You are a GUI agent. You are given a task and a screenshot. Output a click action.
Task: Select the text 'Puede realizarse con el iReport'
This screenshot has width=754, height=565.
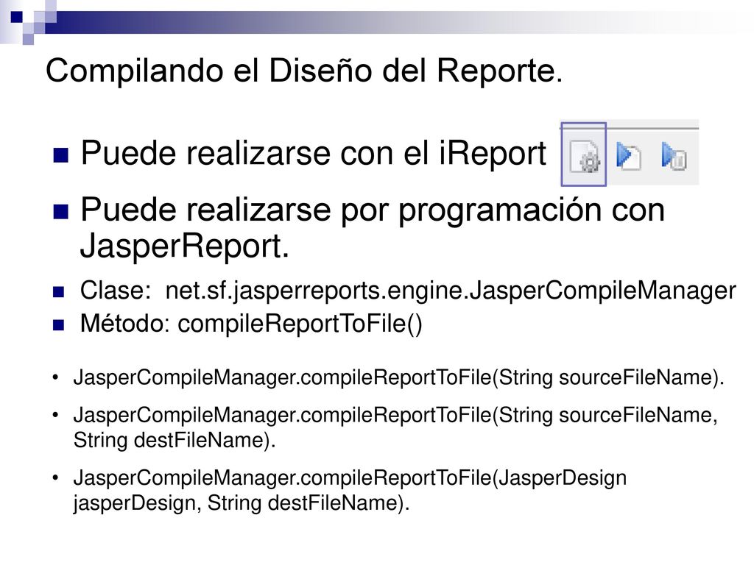313,153
